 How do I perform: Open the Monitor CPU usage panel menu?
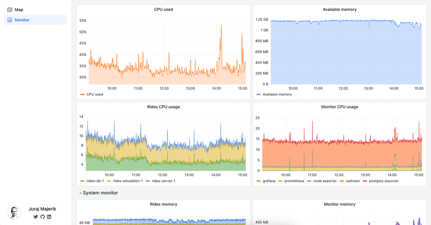339,107
